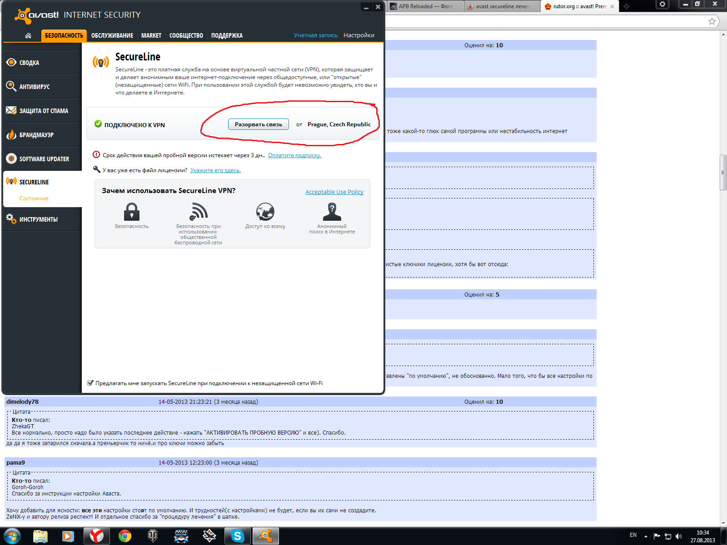
Task: Switch to БЕЗОПАСНОСТЬ tab
Action: 64,35
